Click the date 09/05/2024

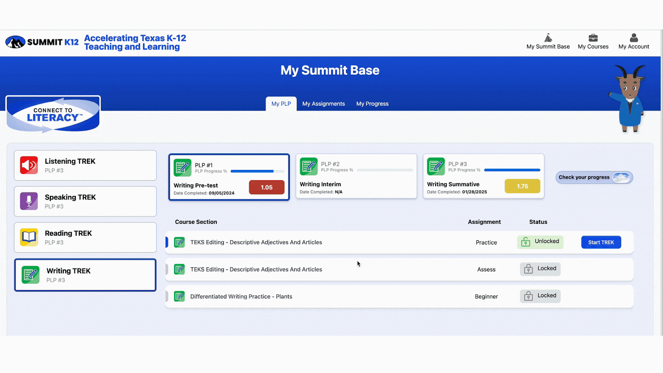222,193
